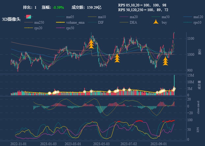Image resolution: width=205 pixels, height=146 pixels.
Task: Hide the ma50 moving average
Action: pyautogui.click(x=156, y=17)
